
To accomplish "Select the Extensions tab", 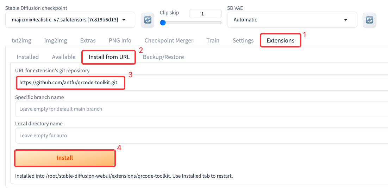I will click(280, 40).
